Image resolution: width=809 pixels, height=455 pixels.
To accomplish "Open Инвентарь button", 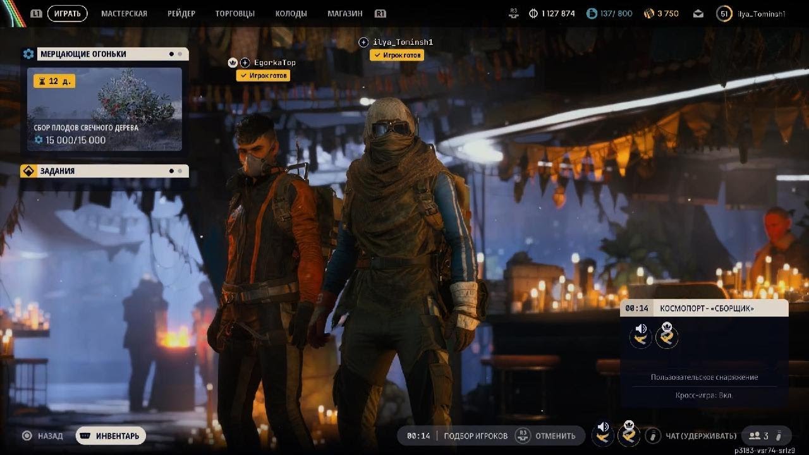I will coord(111,435).
